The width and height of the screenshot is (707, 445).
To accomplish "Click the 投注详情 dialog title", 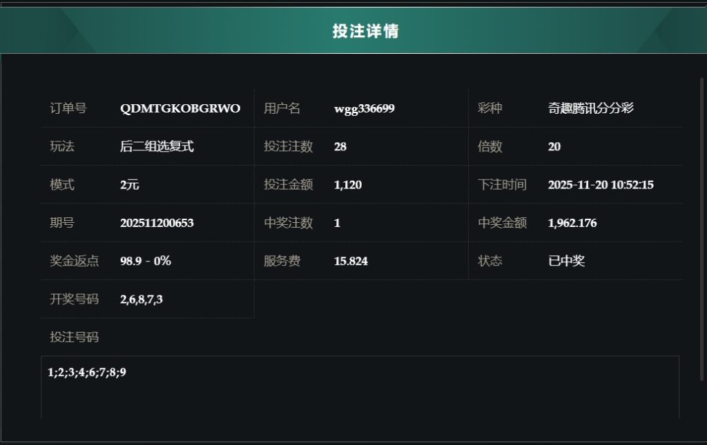I will click(365, 31).
